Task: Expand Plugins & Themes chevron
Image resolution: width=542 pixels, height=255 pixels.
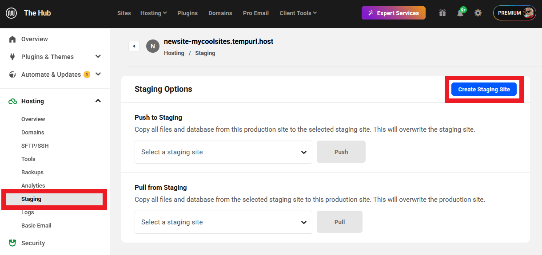Action: pyautogui.click(x=98, y=56)
